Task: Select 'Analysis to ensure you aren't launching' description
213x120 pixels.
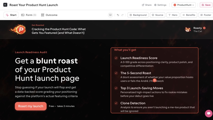Action: pyautogui.click(x=158, y=109)
